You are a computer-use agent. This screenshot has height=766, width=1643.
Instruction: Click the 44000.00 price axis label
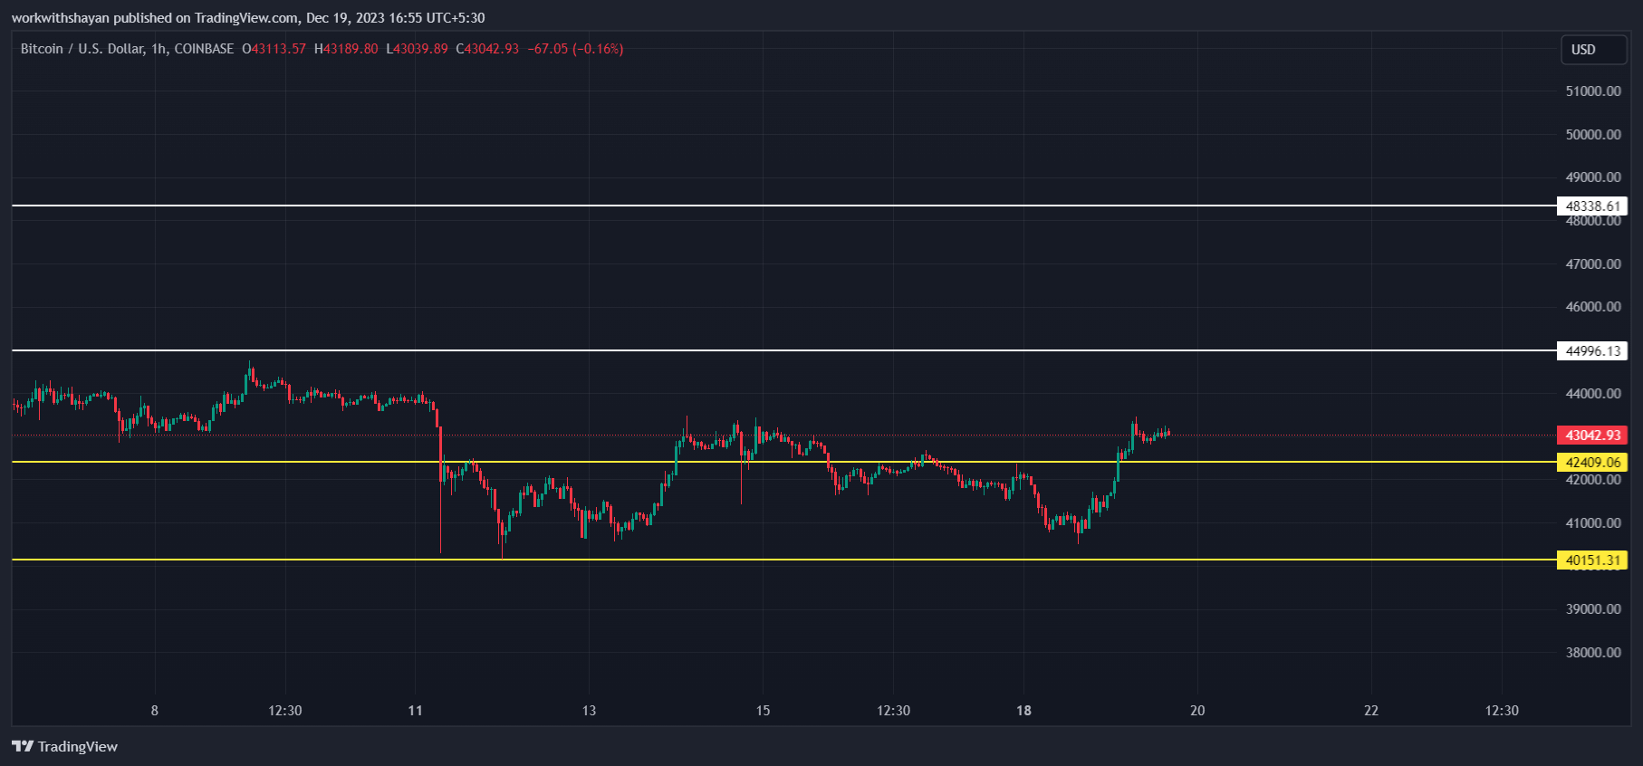click(1593, 394)
